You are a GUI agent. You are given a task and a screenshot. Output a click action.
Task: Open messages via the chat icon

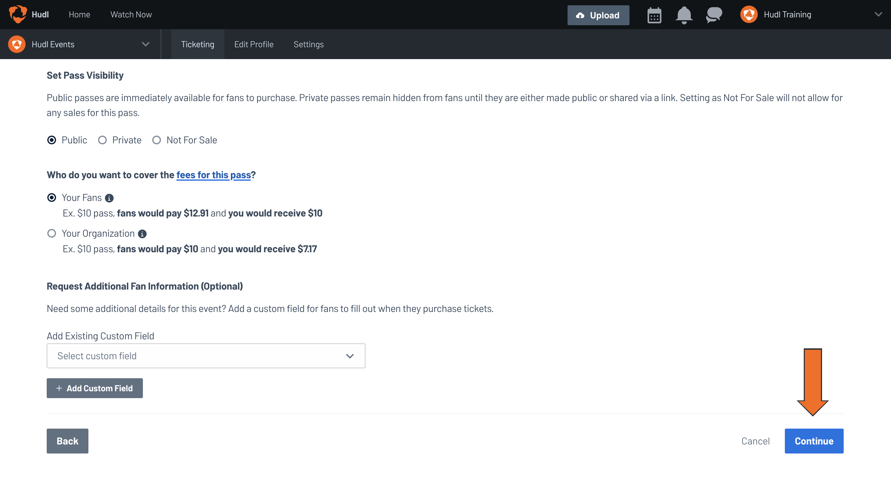714,15
